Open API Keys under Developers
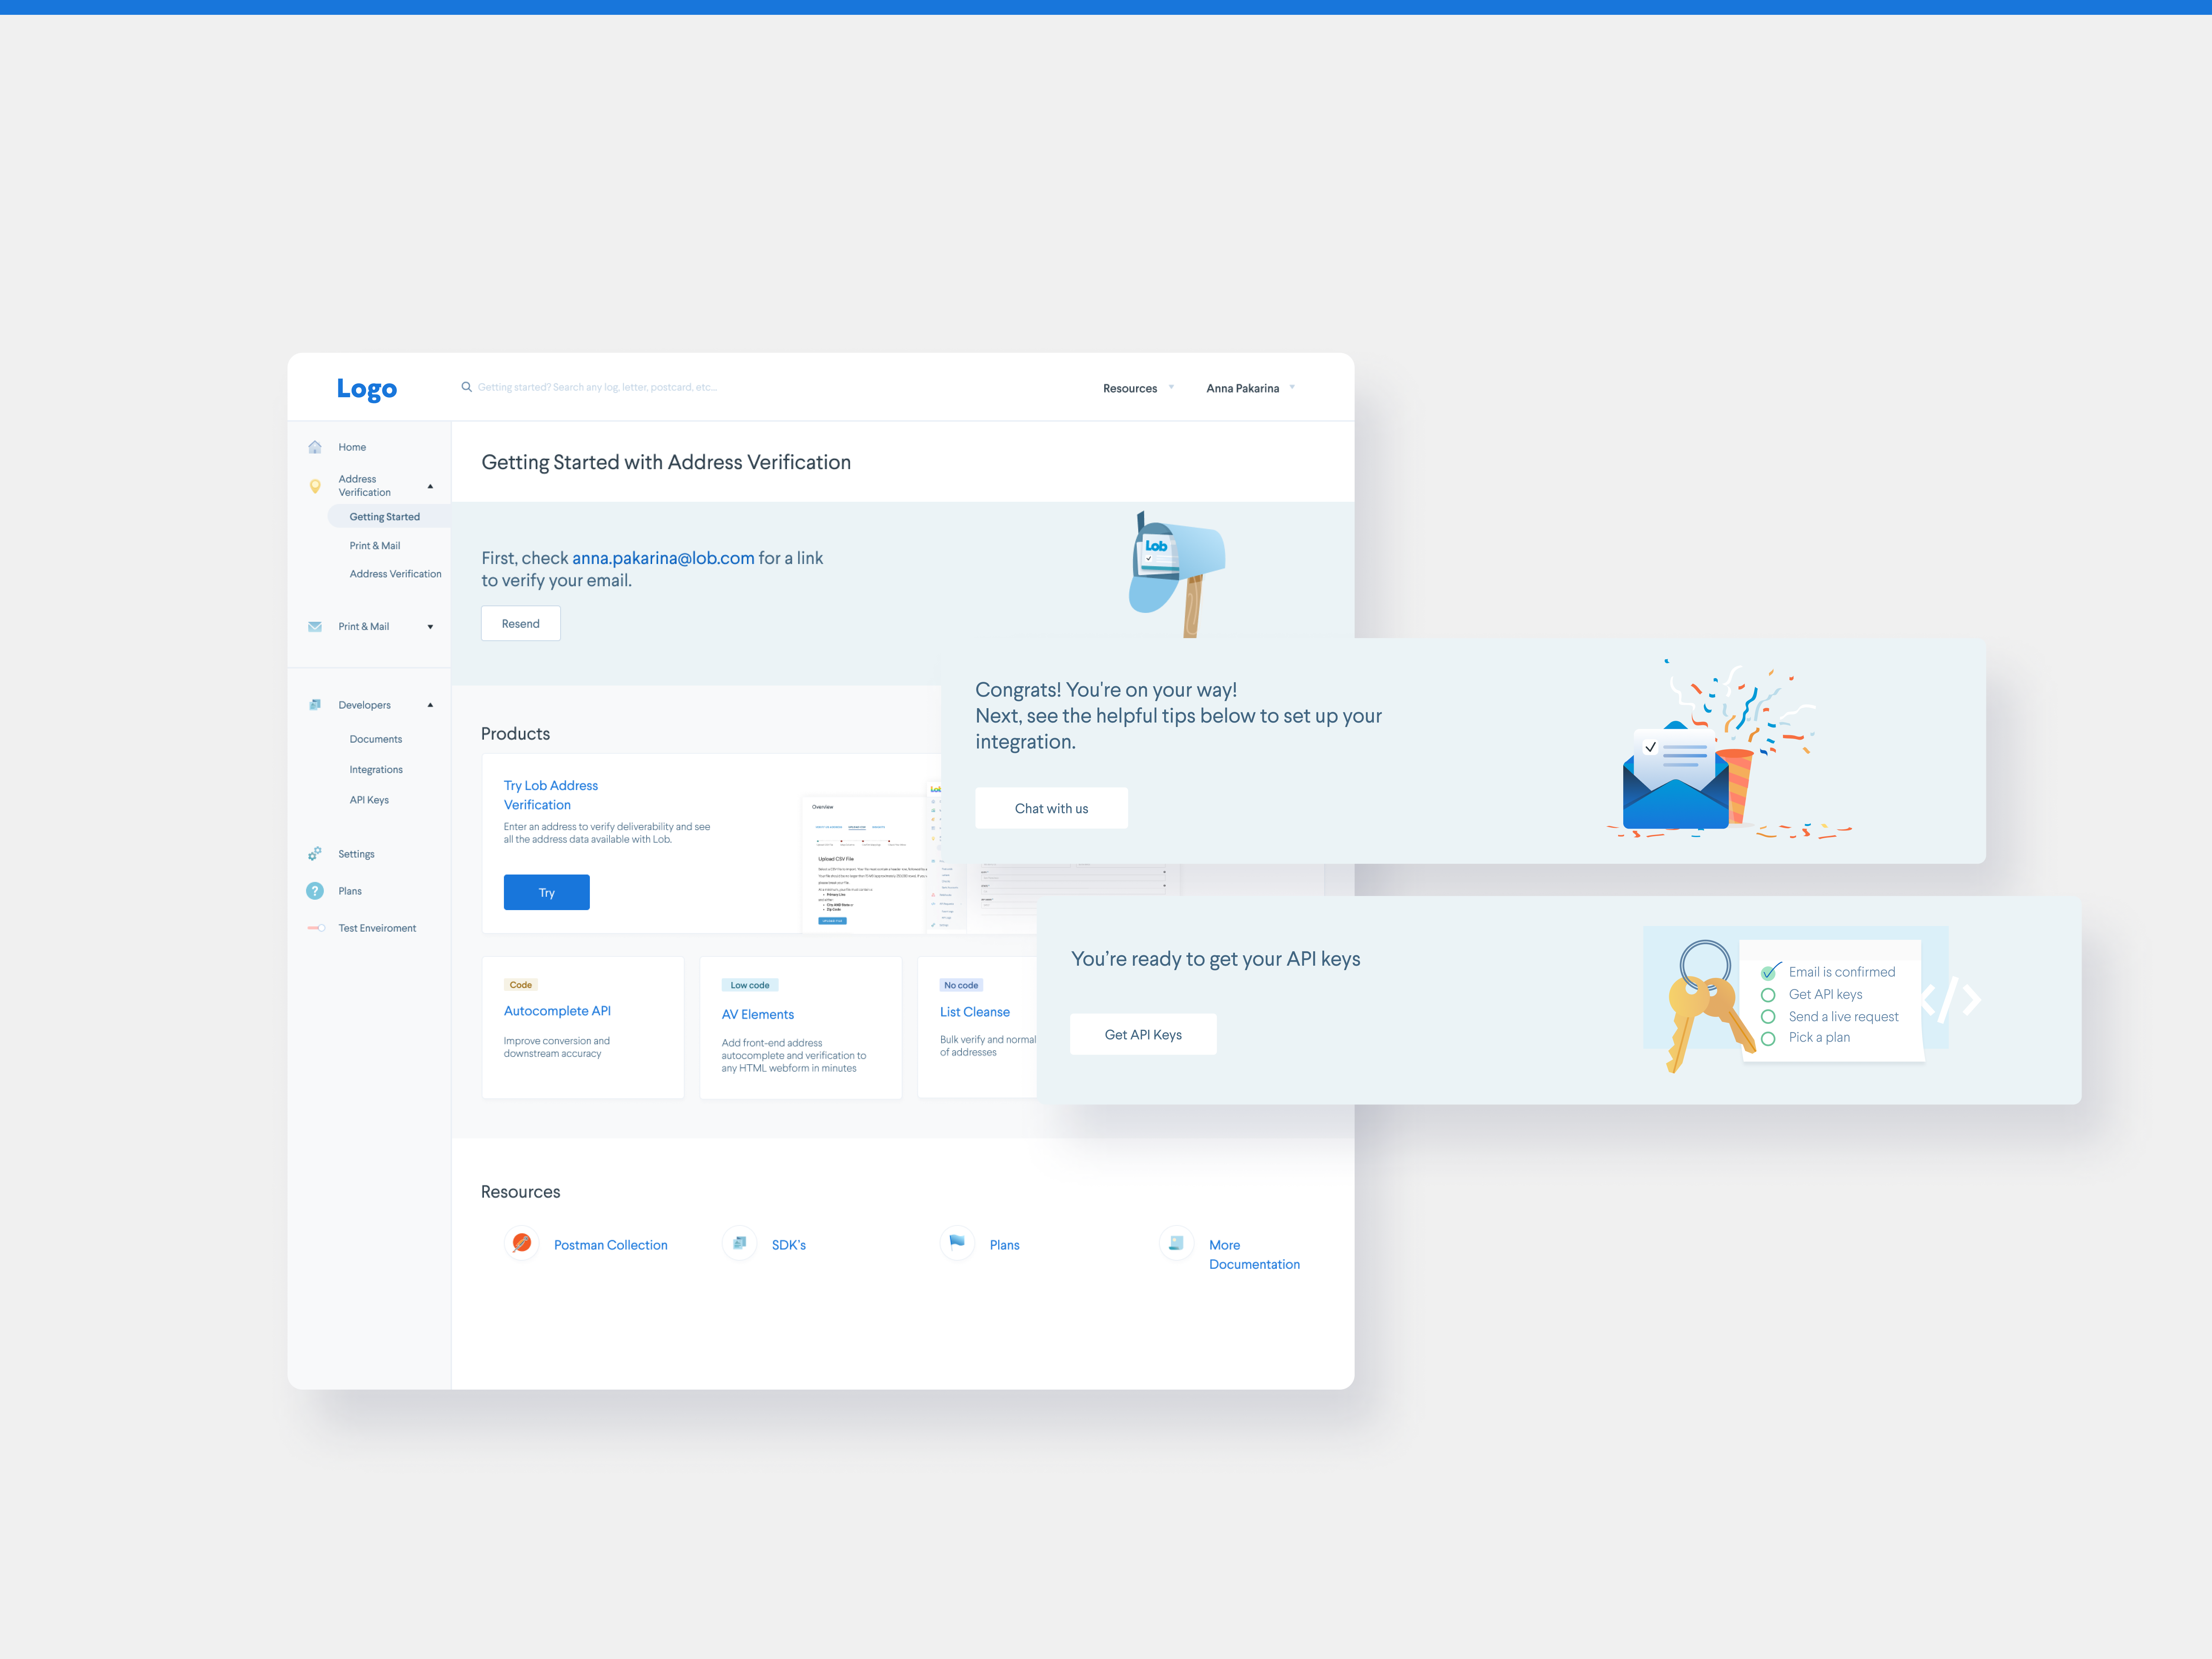This screenshot has width=2212, height=1659. [369, 800]
